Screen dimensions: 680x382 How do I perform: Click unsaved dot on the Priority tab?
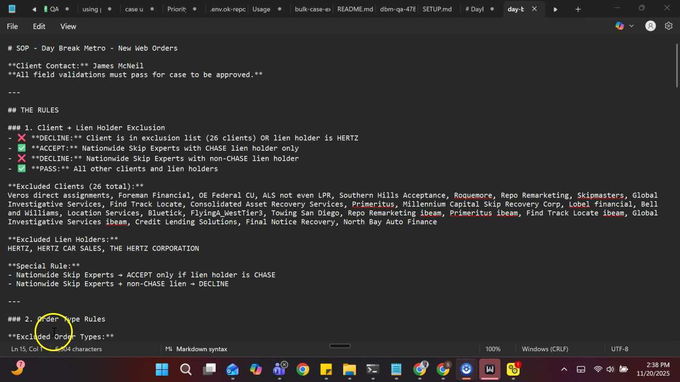(194, 9)
